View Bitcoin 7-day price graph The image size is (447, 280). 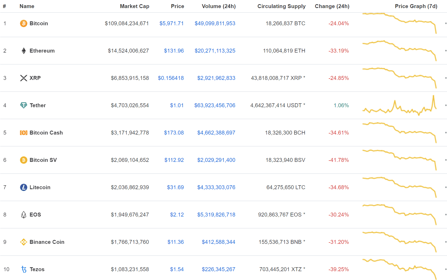click(x=399, y=23)
